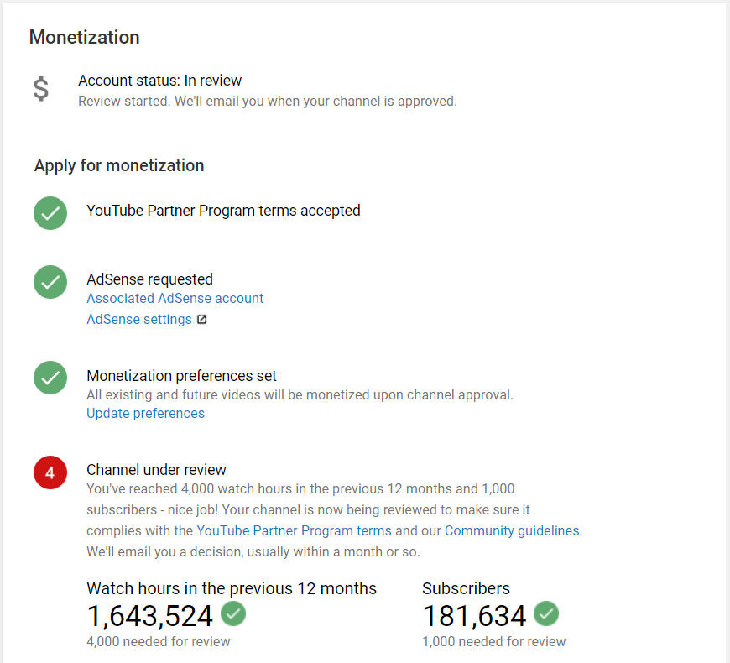This screenshot has width=730, height=663.
Task: Click 'Channel under review' step title
Action: (156, 470)
